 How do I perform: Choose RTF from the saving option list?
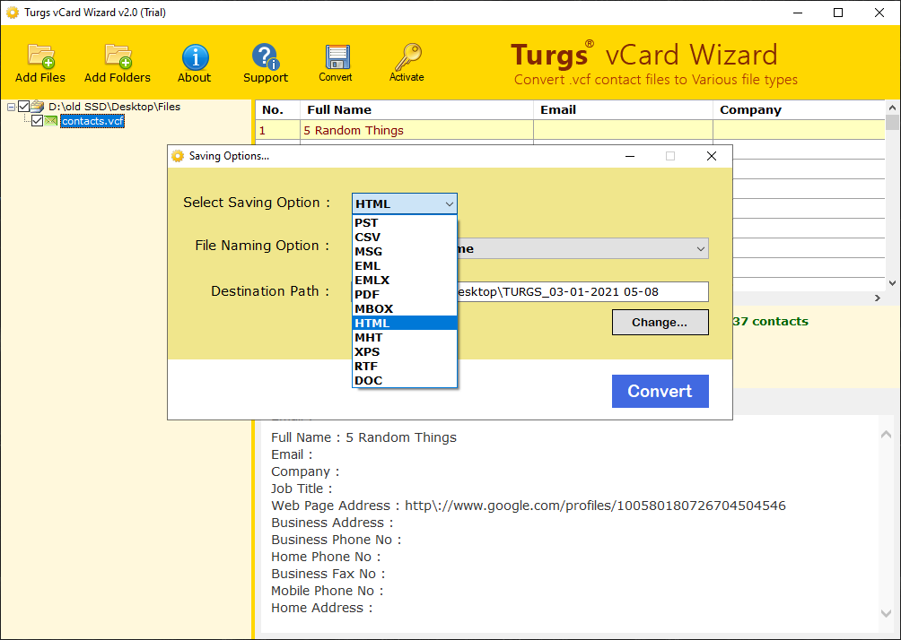point(405,367)
